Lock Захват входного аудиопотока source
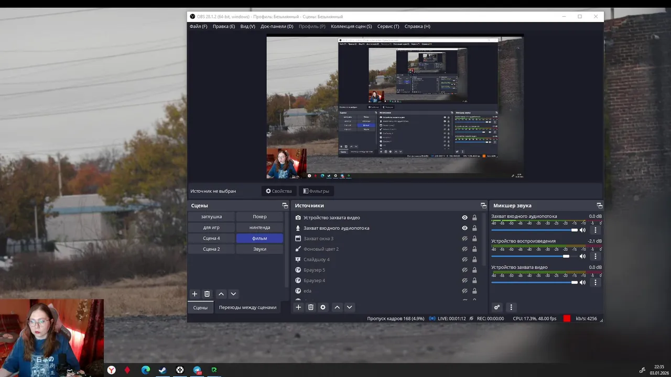 pyautogui.click(x=474, y=228)
